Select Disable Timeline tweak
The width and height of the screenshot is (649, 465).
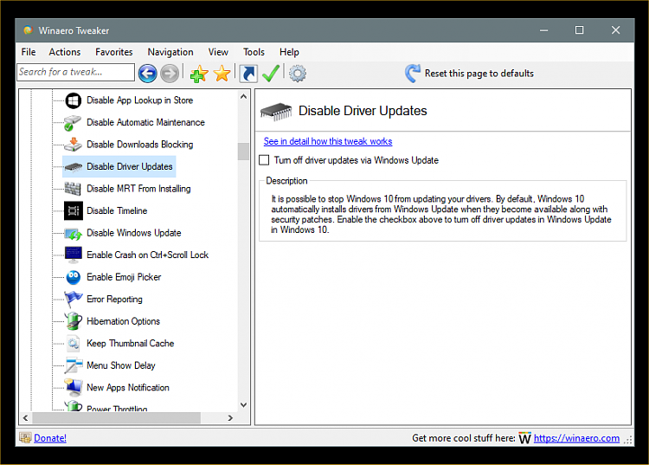click(x=117, y=210)
